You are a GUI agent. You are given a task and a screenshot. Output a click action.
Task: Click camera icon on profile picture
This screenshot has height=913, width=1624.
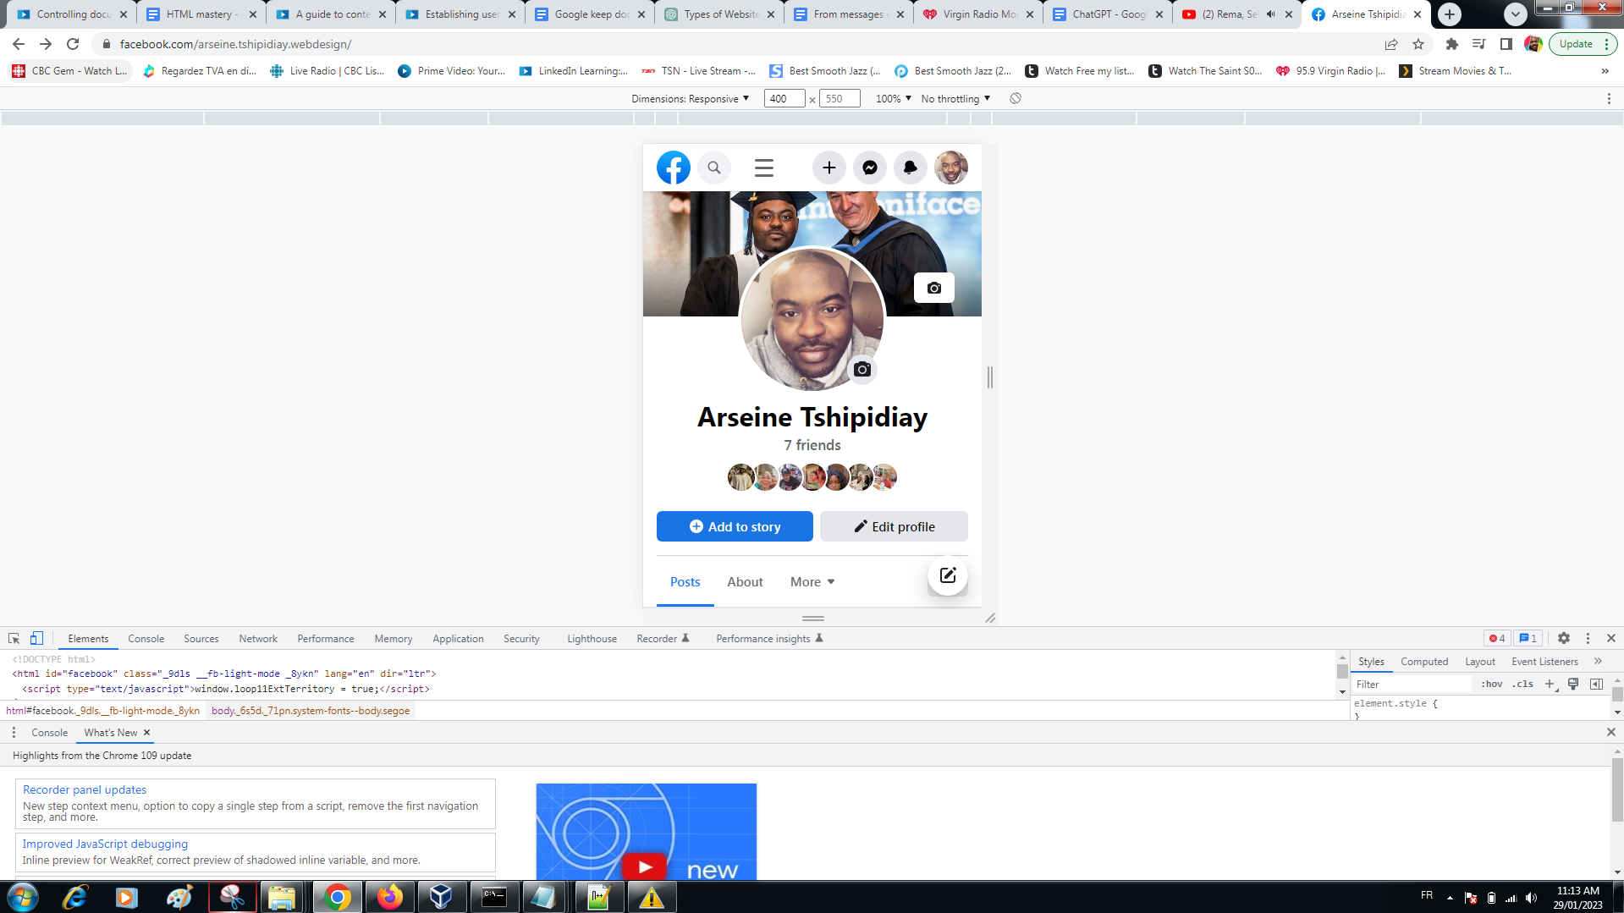click(x=862, y=370)
